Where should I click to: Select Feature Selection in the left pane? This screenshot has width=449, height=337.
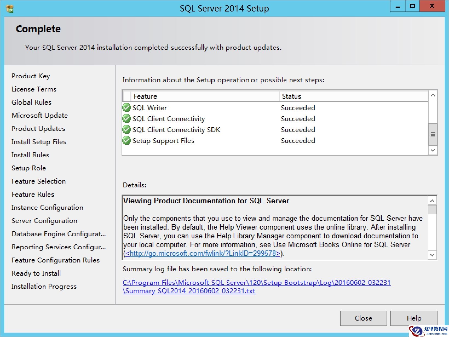point(38,181)
